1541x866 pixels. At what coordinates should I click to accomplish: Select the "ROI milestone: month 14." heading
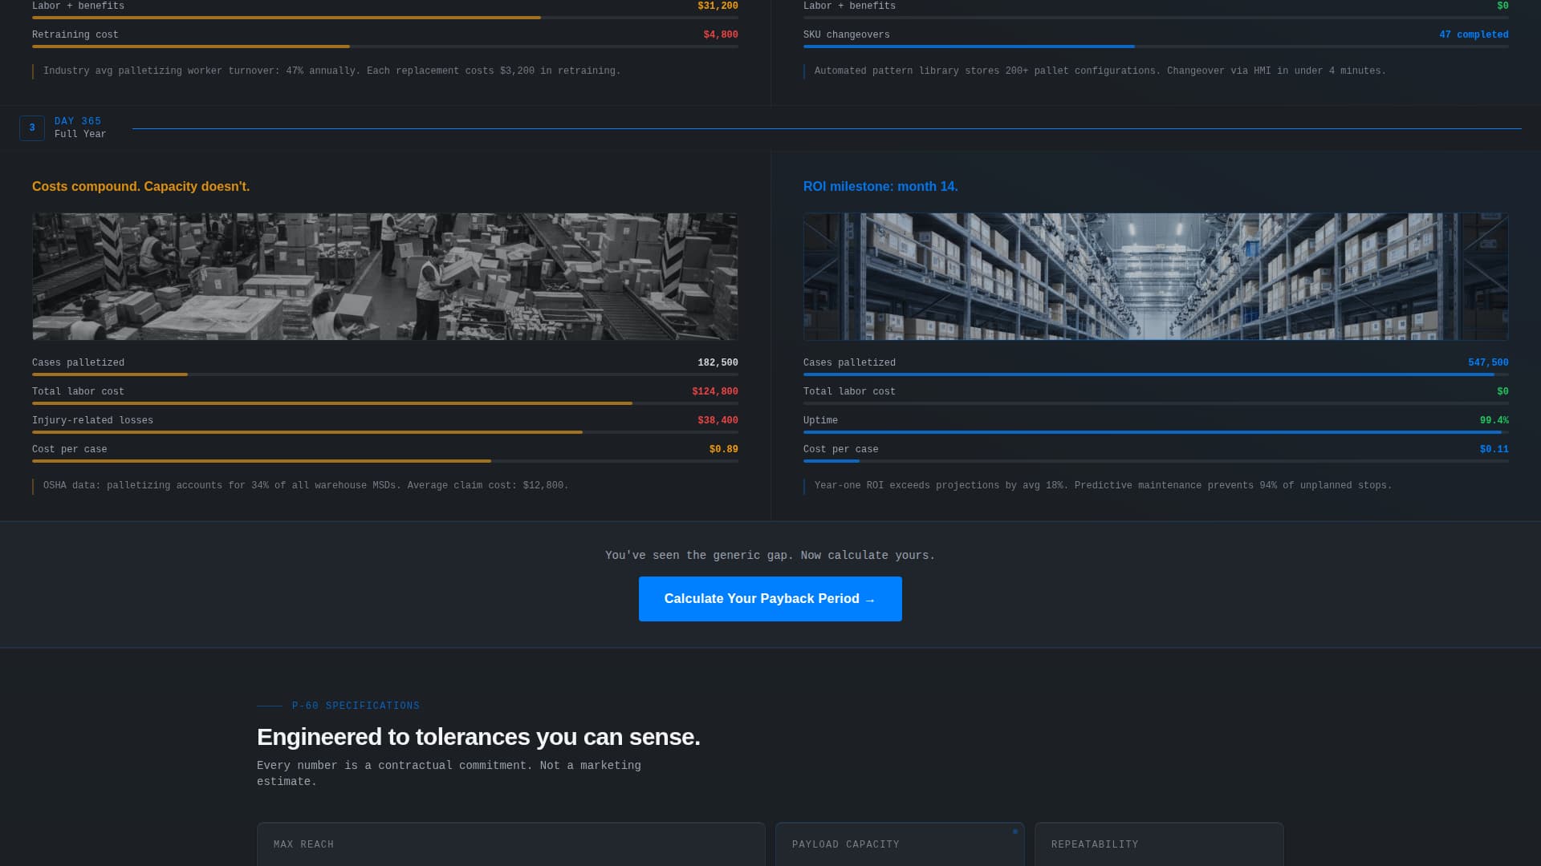[880, 186]
